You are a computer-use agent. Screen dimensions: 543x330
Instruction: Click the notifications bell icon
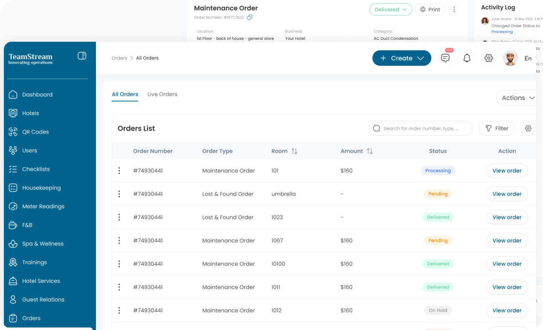(467, 58)
